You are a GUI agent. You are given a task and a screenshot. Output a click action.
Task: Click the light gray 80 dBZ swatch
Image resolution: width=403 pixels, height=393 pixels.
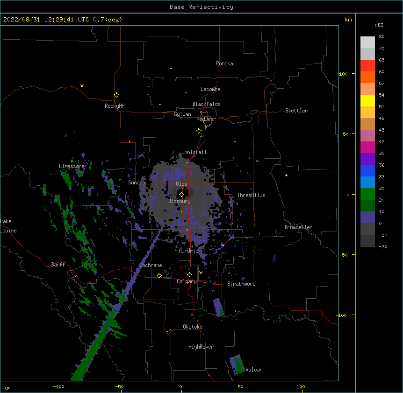coord(367,42)
